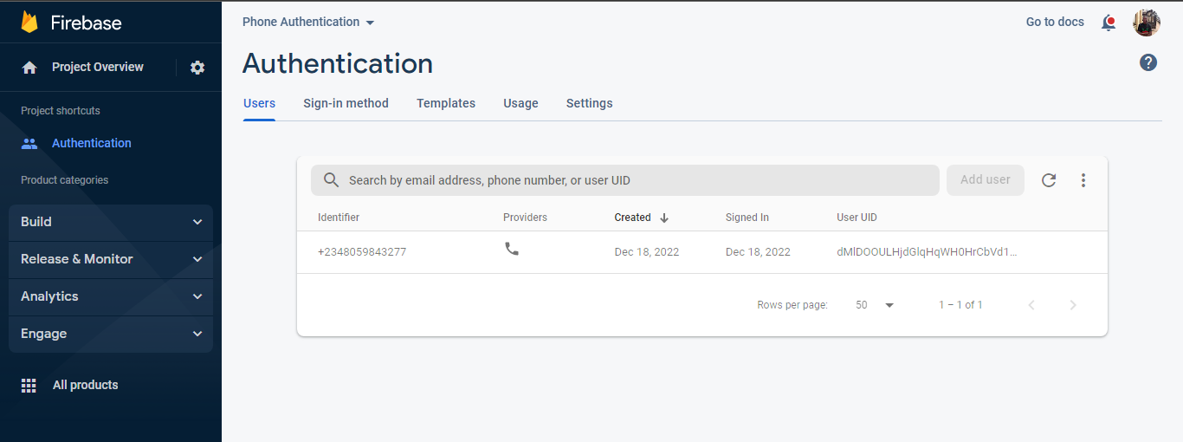Follow the Go to docs link
1183x442 pixels.
(1055, 22)
